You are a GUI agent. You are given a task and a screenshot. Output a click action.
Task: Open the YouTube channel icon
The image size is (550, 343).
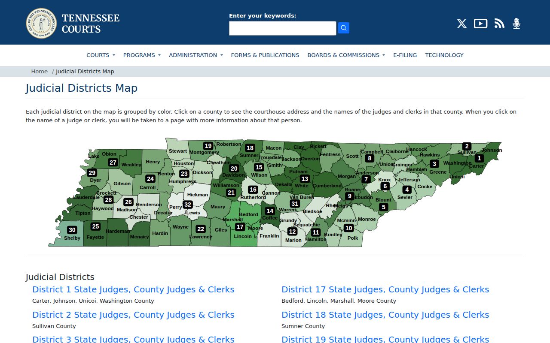(480, 24)
